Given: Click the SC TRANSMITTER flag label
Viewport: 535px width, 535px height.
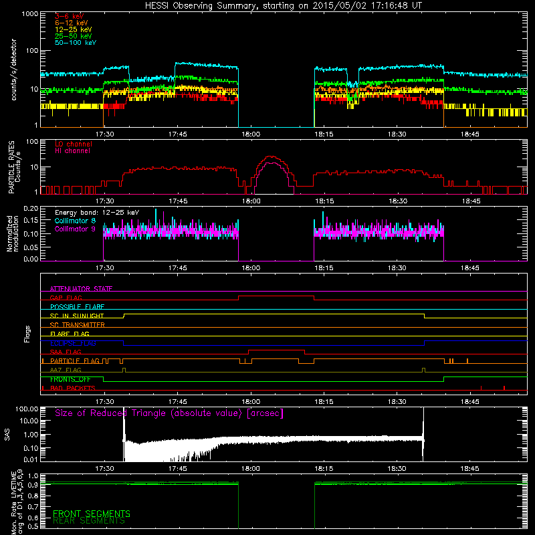Looking at the screenshot, I should pyautogui.click(x=77, y=325).
